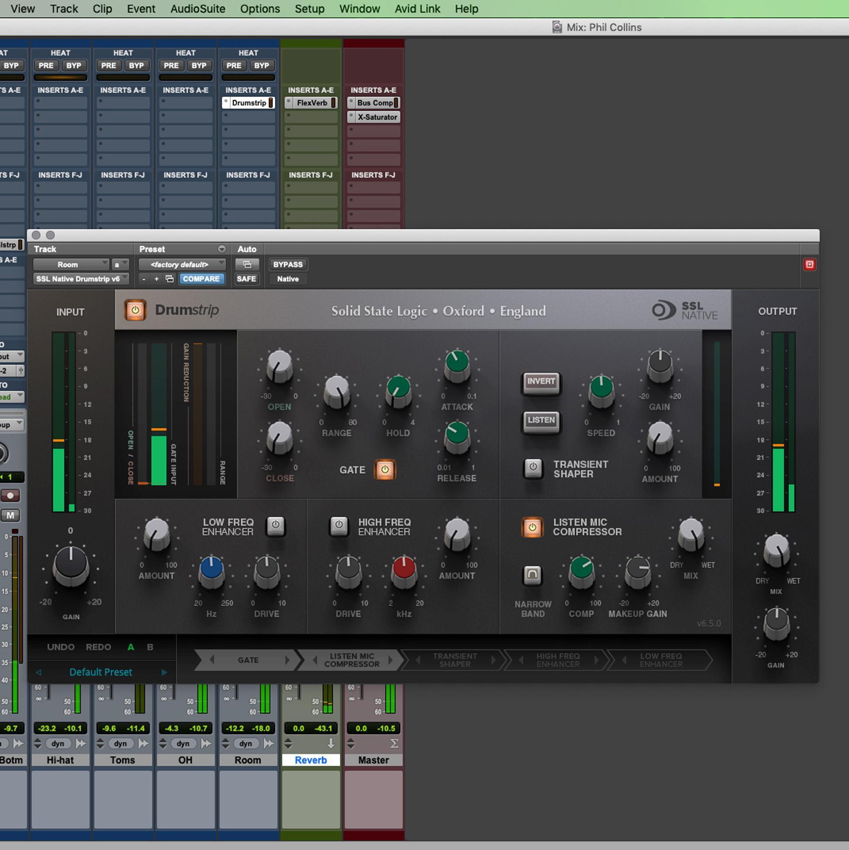
Task: Engage the Listen button in Transient Shaper
Action: [541, 421]
